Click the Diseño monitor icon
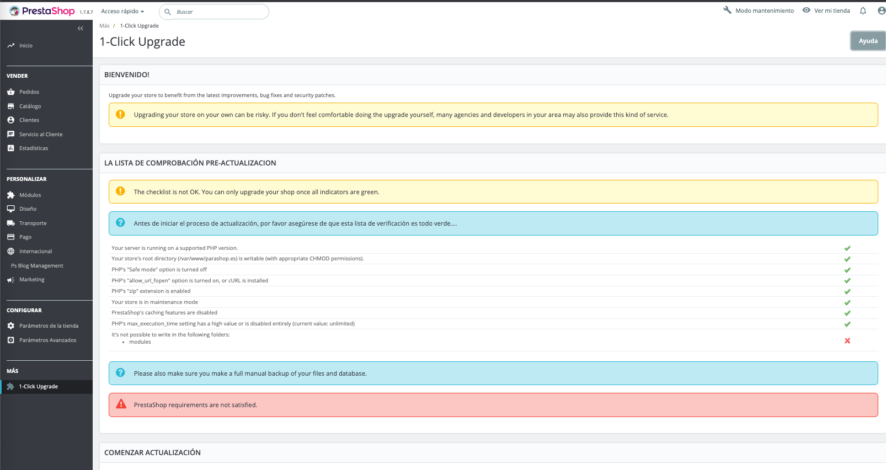The image size is (886, 470). [x=11, y=209]
